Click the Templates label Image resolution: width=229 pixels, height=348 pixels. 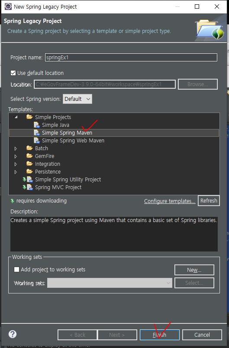coord(20,109)
